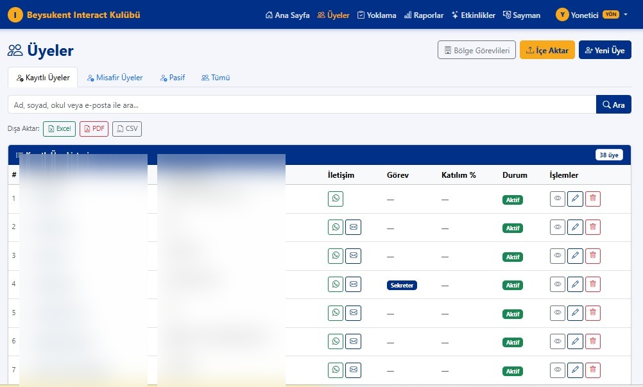Click the Yeni Üye button
The height and width of the screenshot is (387, 643).
point(604,50)
